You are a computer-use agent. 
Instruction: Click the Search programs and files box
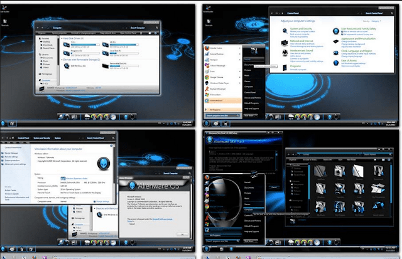click(222, 115)
